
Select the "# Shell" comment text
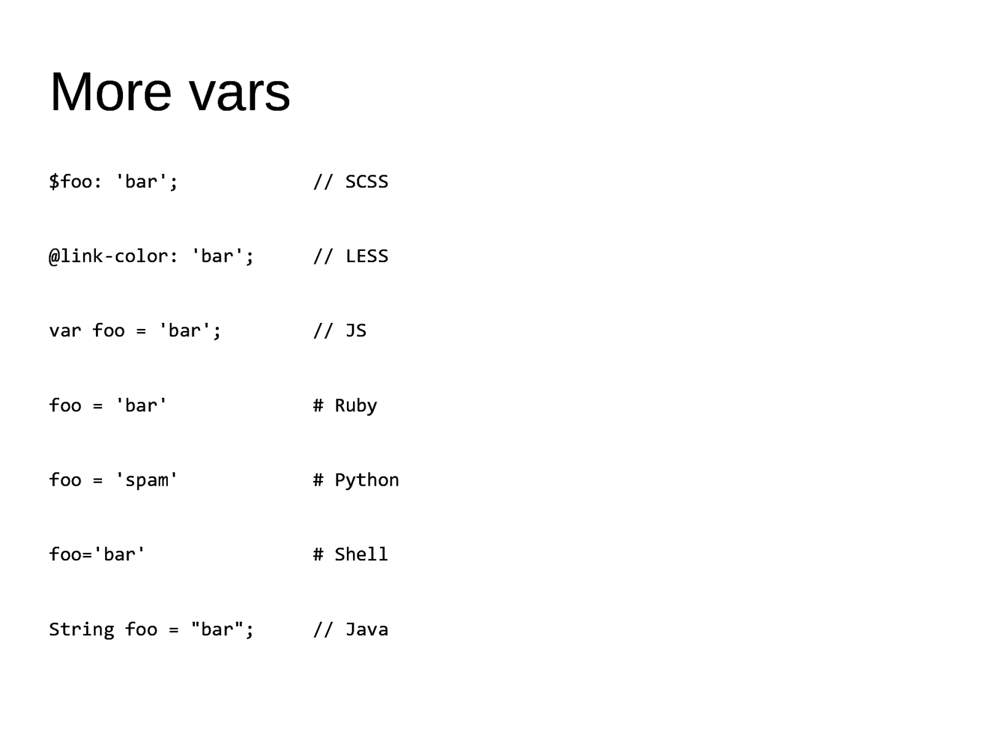click(351, 555)
